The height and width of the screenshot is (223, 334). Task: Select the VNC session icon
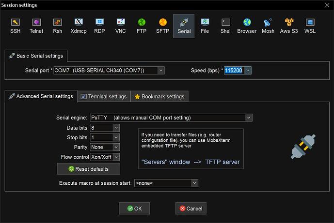point(121,26)
